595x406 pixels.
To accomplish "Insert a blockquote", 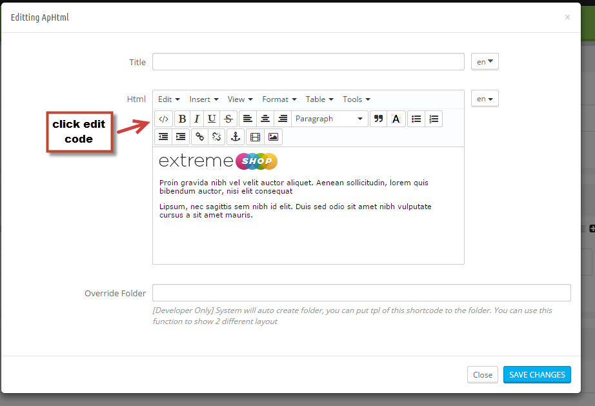I will point(378,119).
